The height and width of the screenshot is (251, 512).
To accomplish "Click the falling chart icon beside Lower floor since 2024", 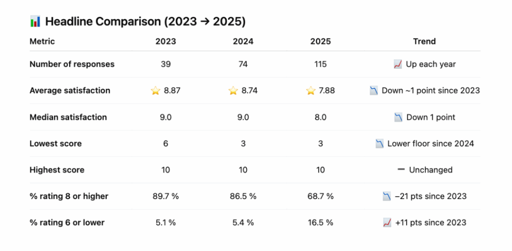I will click(379, 144).
